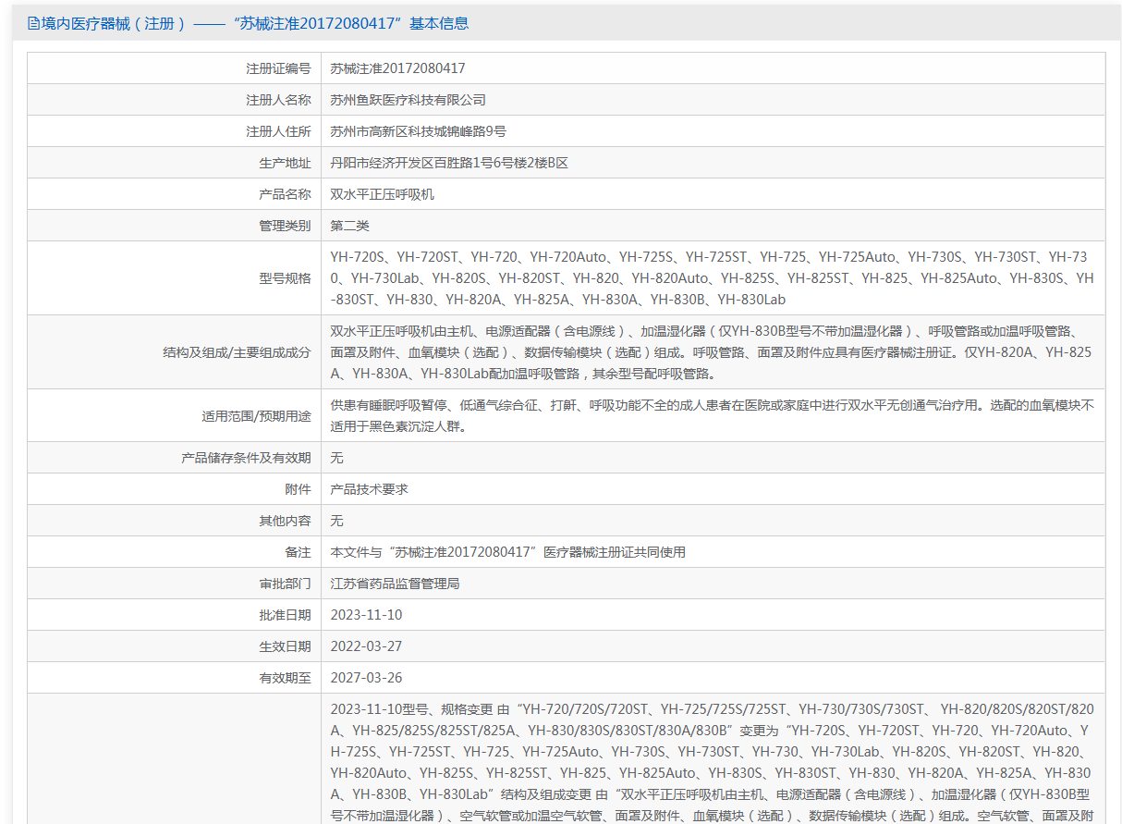Click the 产品储存条件及有效期 label
This screenshot has width=1122, height=824.
coord(246,458)
